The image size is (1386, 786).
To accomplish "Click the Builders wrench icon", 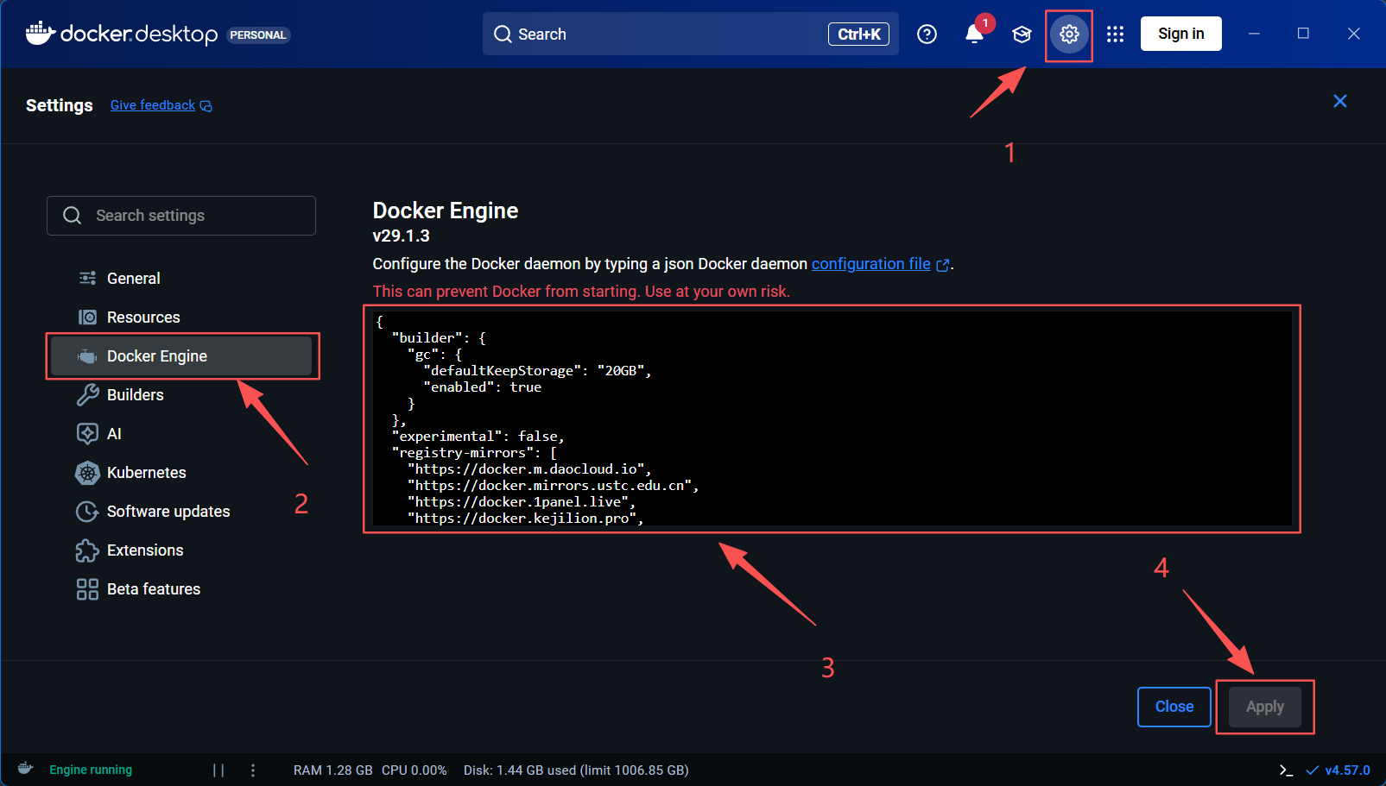I will tap(87, 394).
